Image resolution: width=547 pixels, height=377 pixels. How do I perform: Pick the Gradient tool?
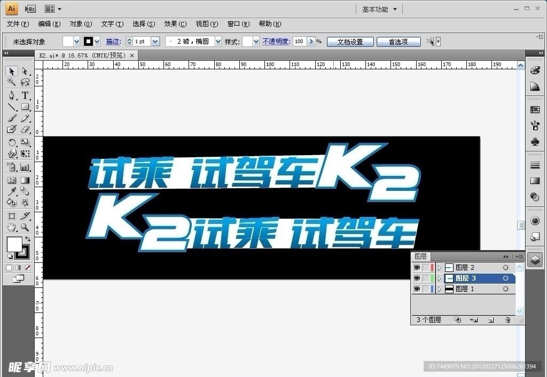(x=25, y=180)
